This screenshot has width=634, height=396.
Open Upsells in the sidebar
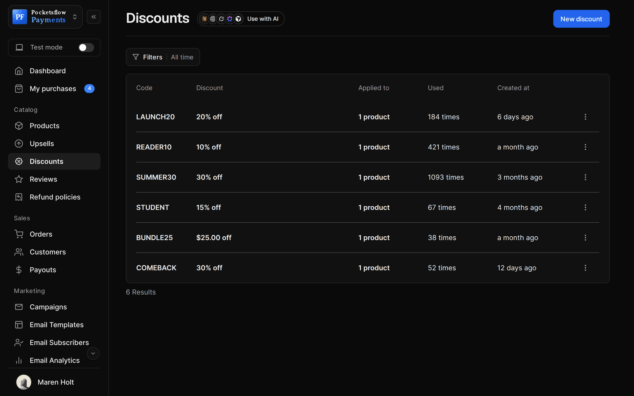(54, 144)
